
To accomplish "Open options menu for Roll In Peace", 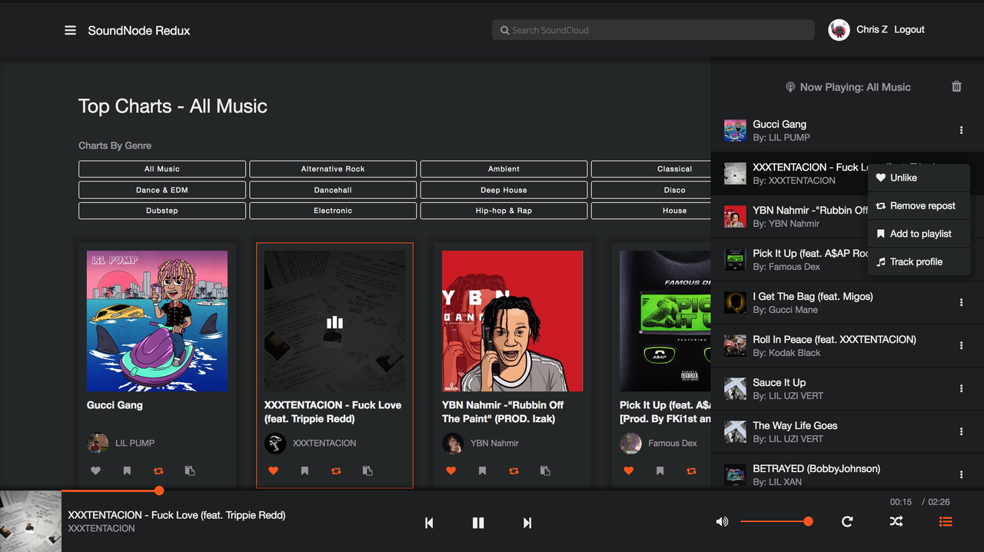I will point(961,346).
